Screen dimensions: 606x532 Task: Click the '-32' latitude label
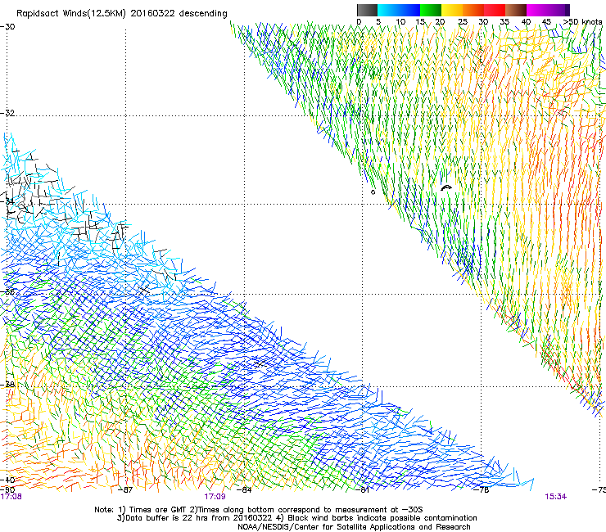point(7,113)
